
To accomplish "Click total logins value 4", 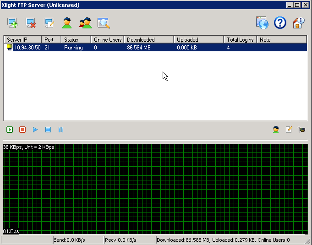I will pyautogui.click(x=228, y=48).
